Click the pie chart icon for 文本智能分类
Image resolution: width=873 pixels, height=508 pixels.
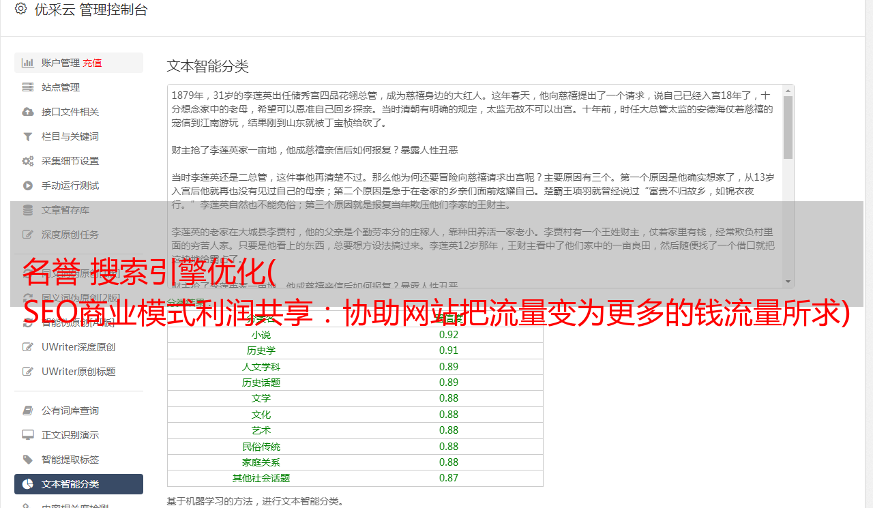click(27, 484)
